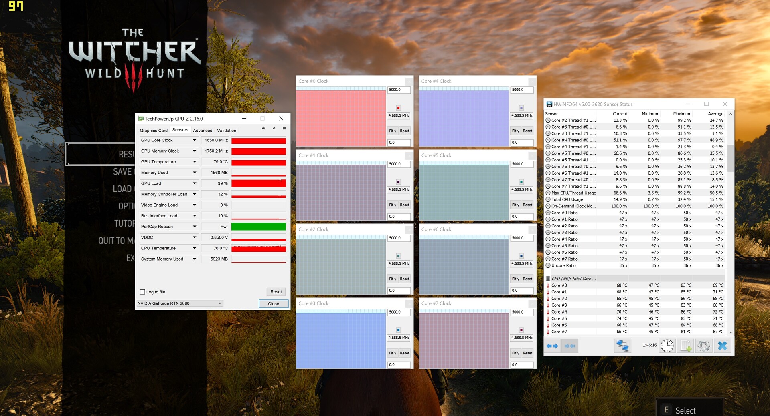
Task: Click thermometer icon beside Core #0 temperature row
Action: (x=548, y=285)
